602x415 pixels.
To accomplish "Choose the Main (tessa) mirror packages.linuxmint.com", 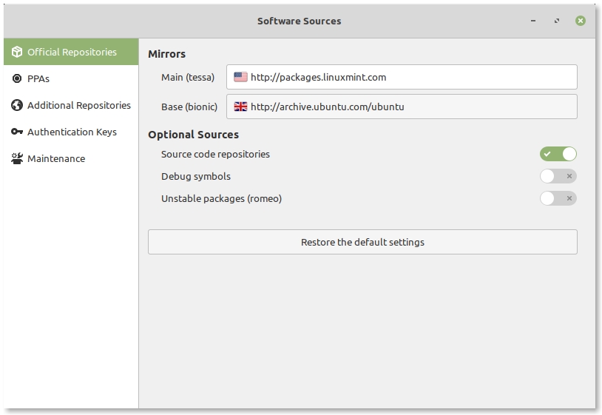I will (402, 77).
